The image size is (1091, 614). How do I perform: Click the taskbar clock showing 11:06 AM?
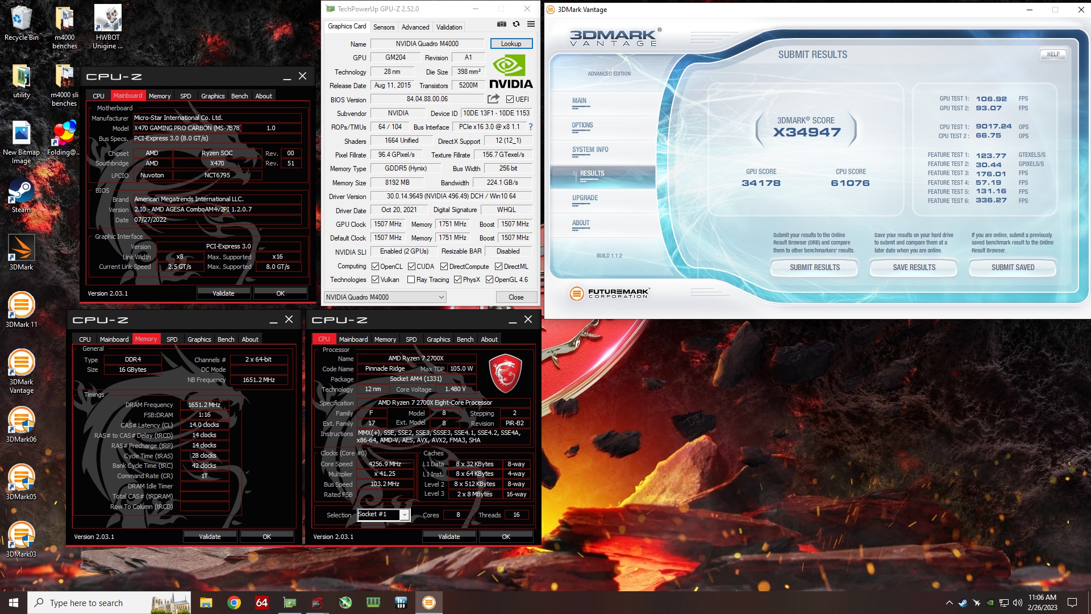click(1042, 603)
